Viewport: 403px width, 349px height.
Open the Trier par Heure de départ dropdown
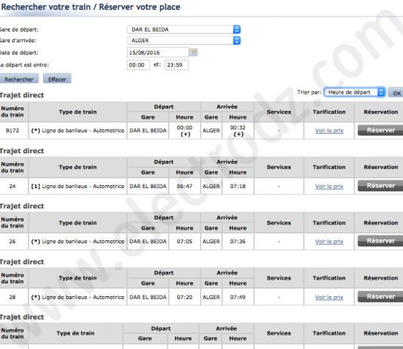click(x=355, y=92)
